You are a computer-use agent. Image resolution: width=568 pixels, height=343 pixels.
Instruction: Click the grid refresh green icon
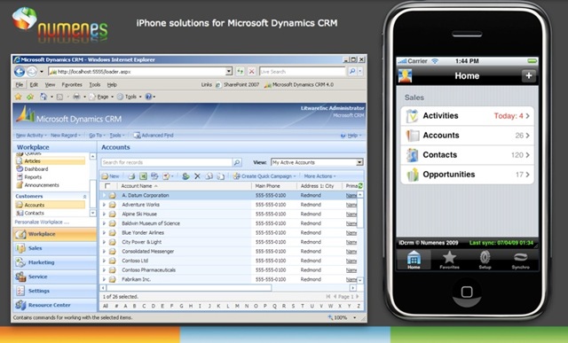point(360,185)
